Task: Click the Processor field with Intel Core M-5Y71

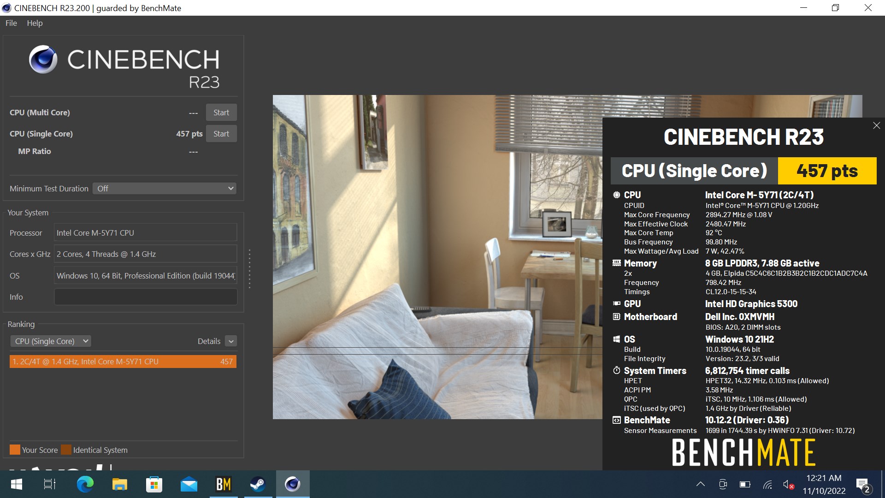Action: (146, 233)
